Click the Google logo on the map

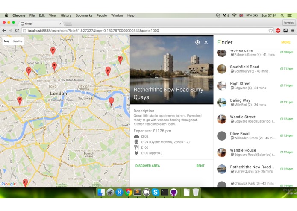coord(9,184)
